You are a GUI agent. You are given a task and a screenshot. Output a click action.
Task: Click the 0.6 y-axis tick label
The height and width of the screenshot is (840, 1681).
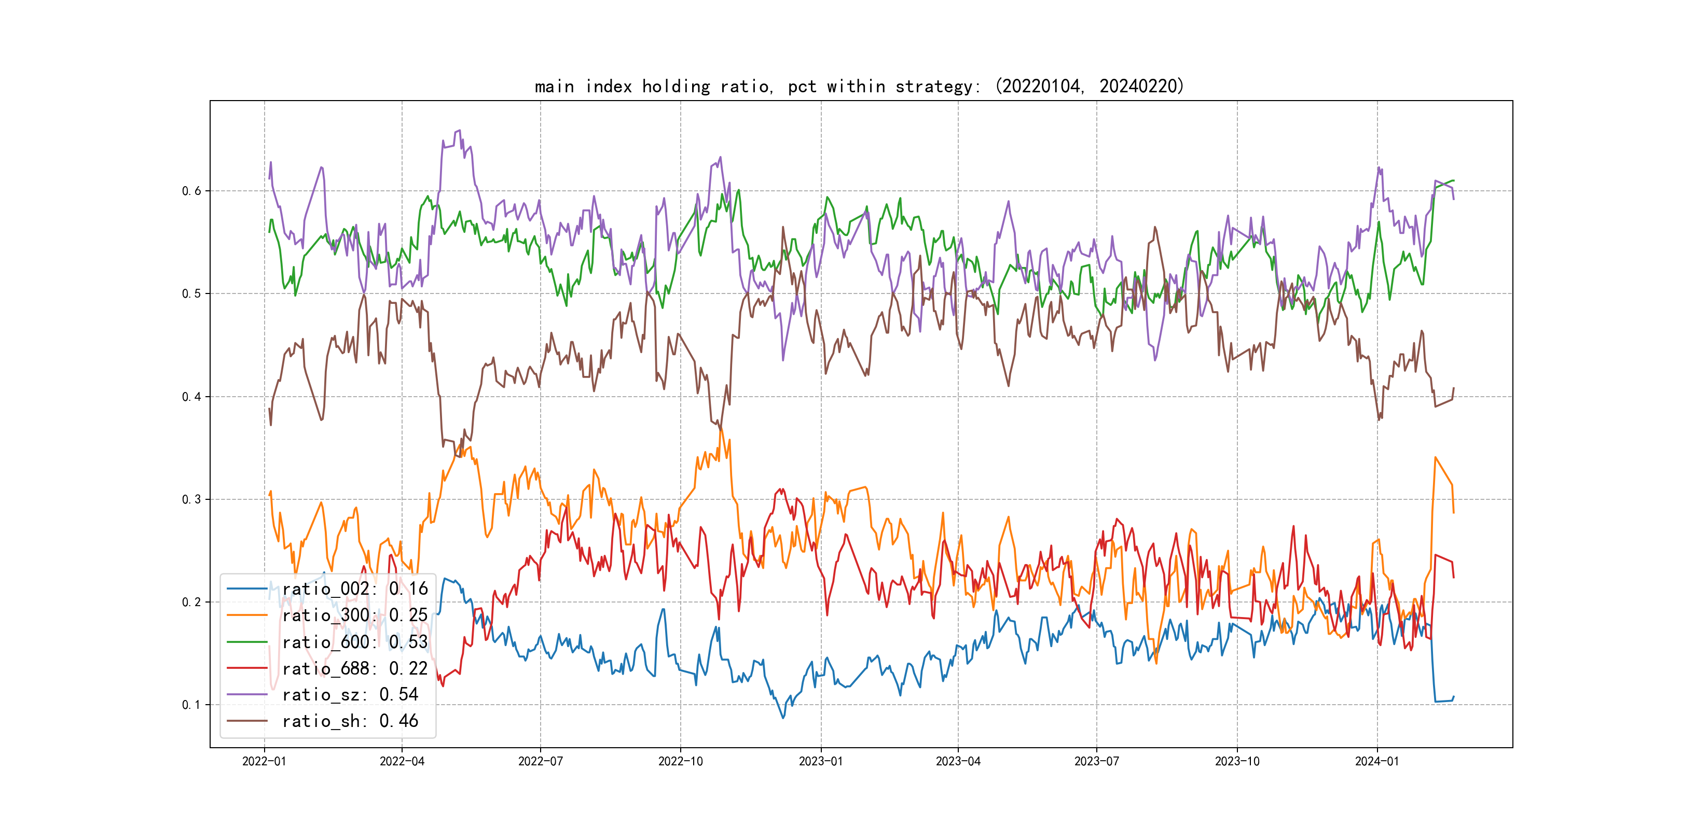191,191
